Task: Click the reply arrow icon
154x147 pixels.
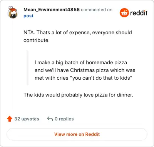Action: (x=50, y=119)
